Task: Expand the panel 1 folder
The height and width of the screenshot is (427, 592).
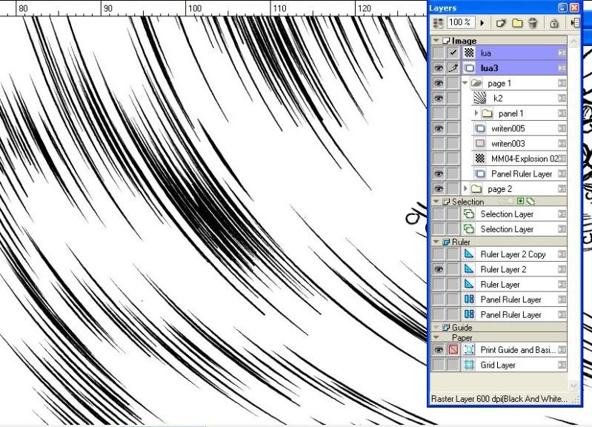Action: (x=476, y=113)
